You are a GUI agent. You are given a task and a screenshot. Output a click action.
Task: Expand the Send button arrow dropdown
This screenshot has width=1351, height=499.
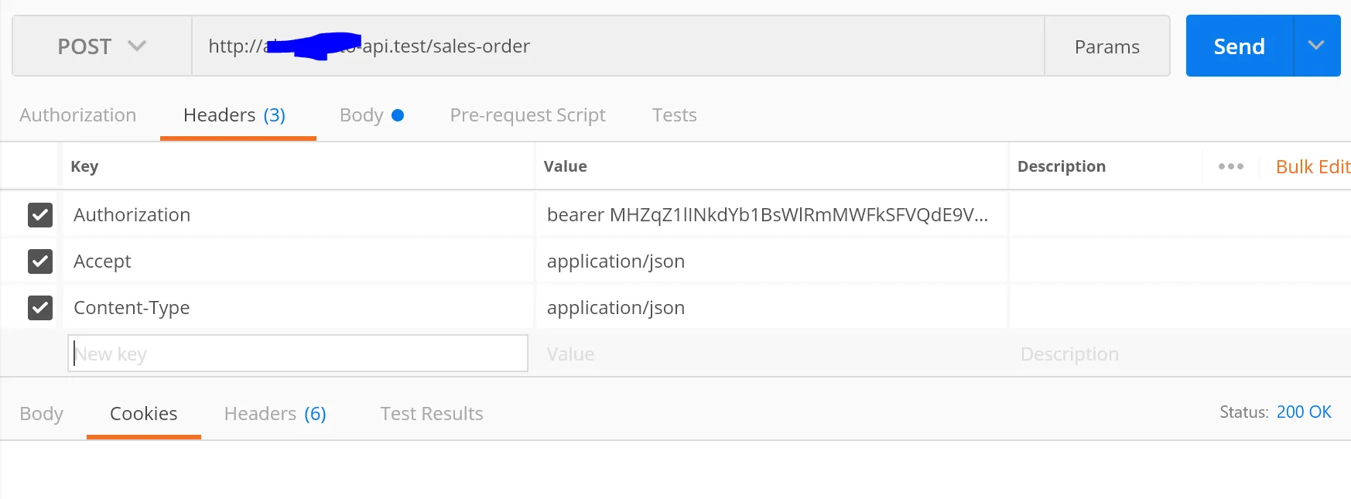click(x=1316, y=46)
